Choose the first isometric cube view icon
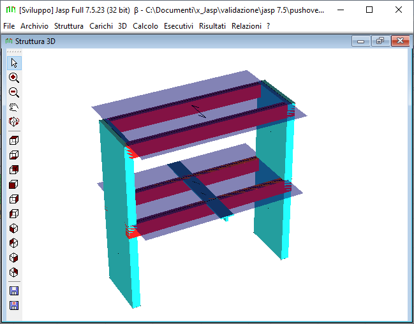414x324 pixels. 14,228
